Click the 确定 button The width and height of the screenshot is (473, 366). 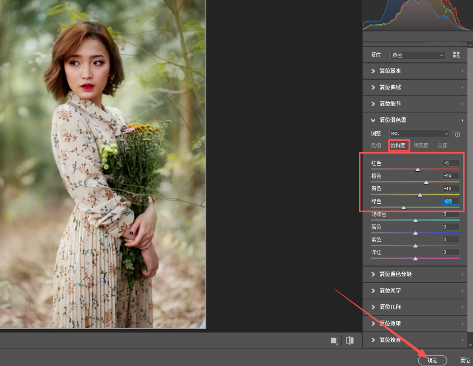(x=433, y=360)
